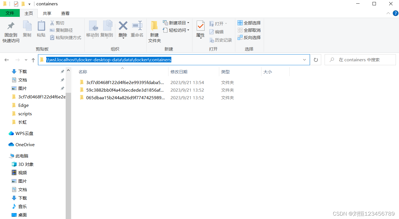
Task: Select 全部选择 to select all items
Action: pos(249,22)
